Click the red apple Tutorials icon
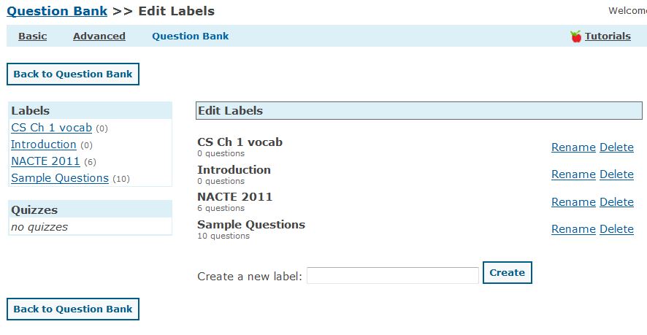Screen dimensions: 647x335 pyautogui.click(x=576, y=36)
